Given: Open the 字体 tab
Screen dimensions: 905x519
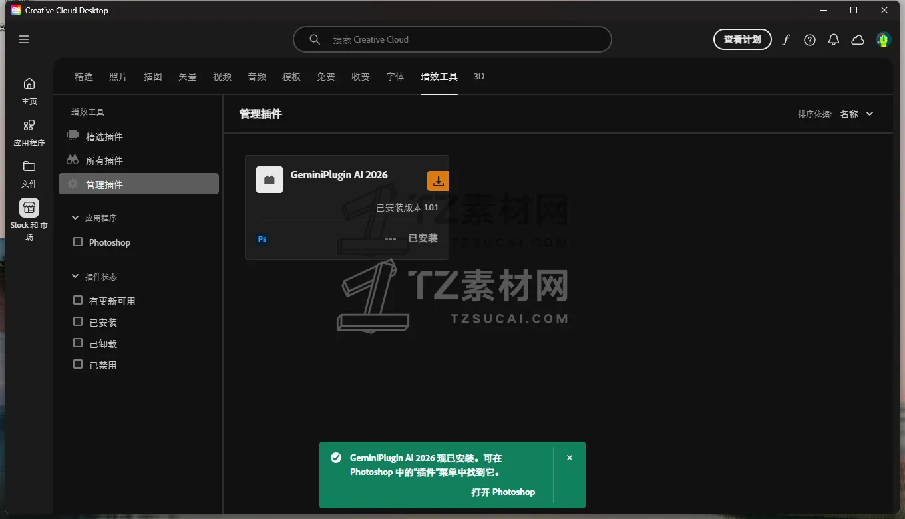Looking at the screenshot, I should (395, 77).
